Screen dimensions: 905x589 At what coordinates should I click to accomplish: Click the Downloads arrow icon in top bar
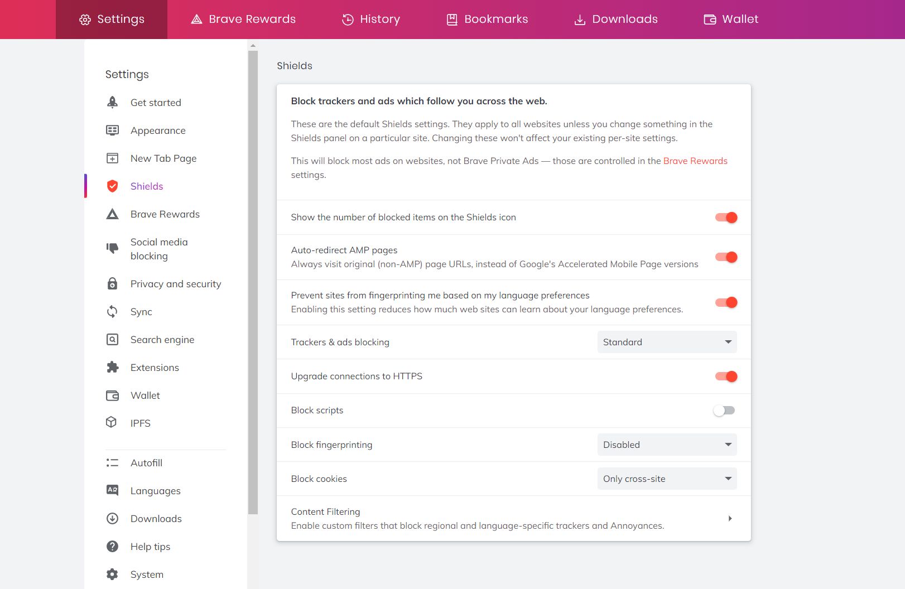tap(580, 20)
